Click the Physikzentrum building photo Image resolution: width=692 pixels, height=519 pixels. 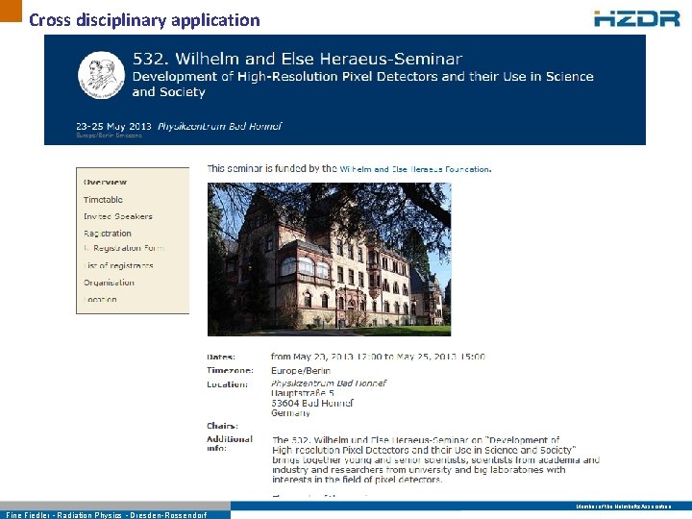tap(330, 259)
